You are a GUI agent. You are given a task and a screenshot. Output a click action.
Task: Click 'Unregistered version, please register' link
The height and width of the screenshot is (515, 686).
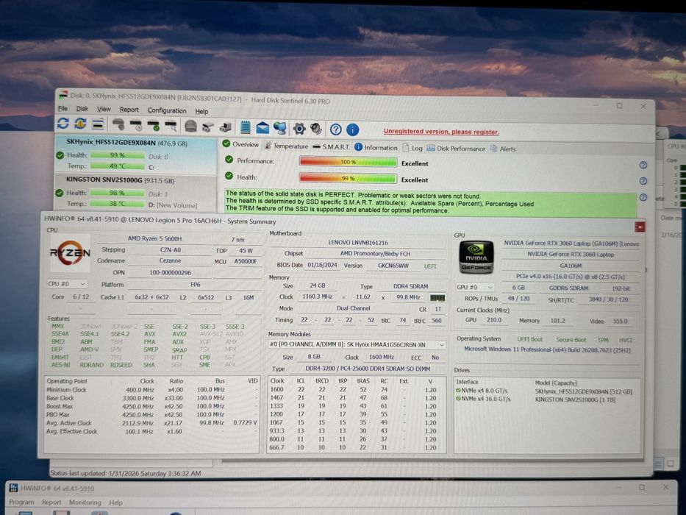[441, 132]
